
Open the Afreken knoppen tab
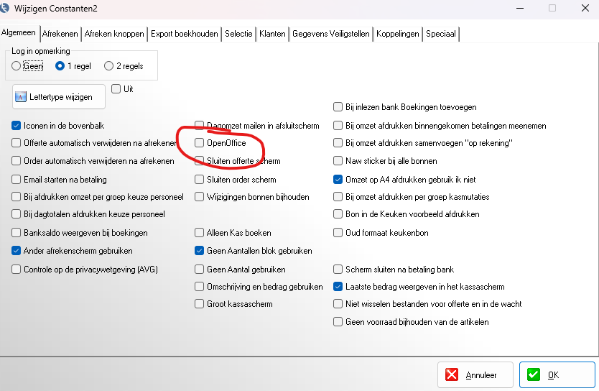tap(114, 34)
